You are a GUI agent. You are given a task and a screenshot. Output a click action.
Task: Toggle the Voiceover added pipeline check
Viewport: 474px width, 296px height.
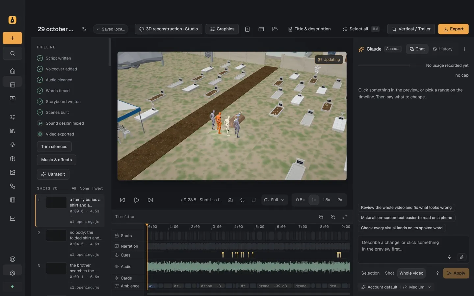pyautogui.click(x=40, y=69)
